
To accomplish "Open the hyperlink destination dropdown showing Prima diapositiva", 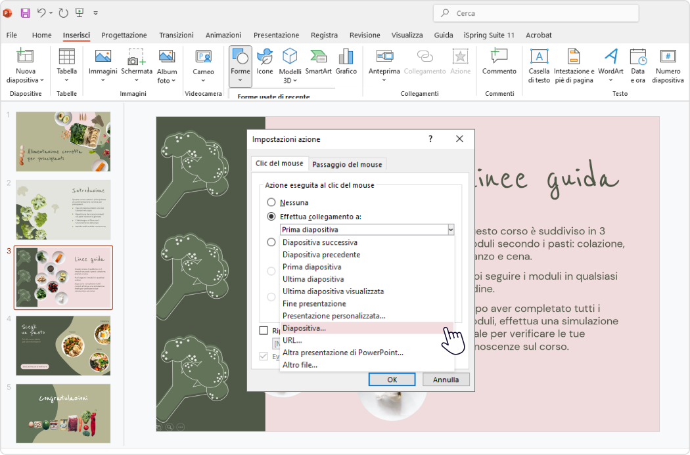I will pos(451,229).
